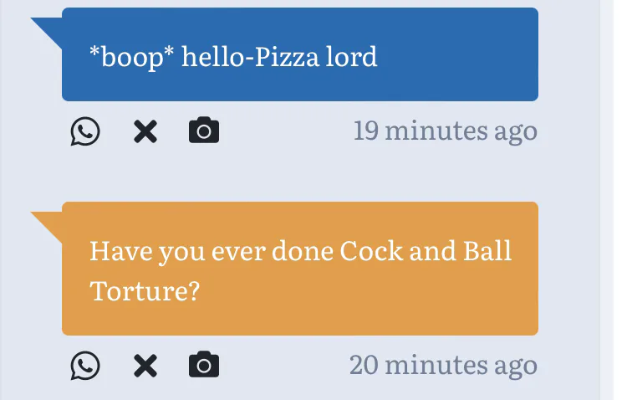Screen dimensions: 627x400
Task: Share the orange message via WhatsApp icon
Action: 85,365
